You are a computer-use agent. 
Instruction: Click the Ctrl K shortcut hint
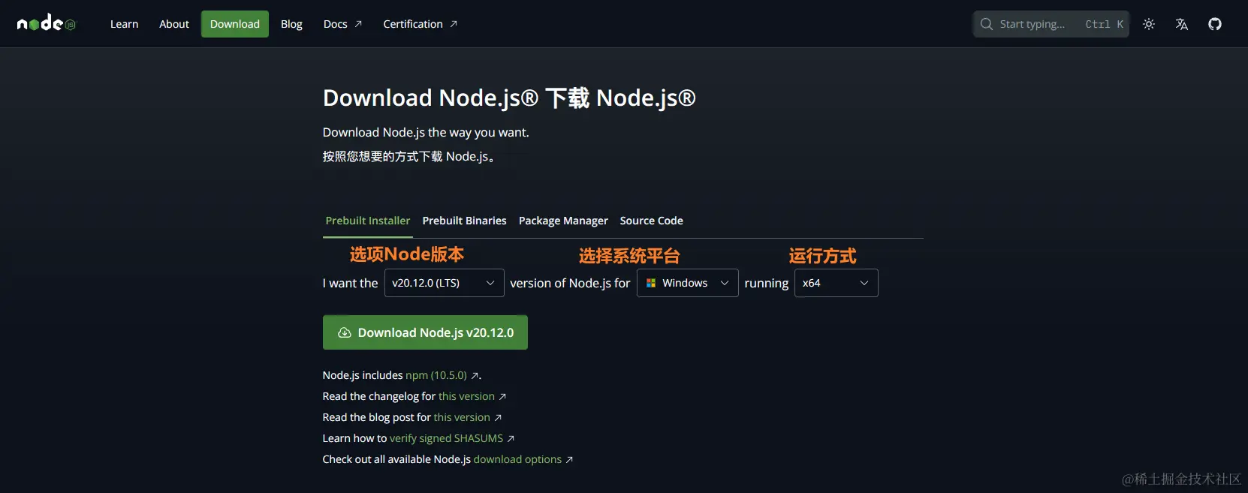pyautogui.click(x=1104, y=24)
